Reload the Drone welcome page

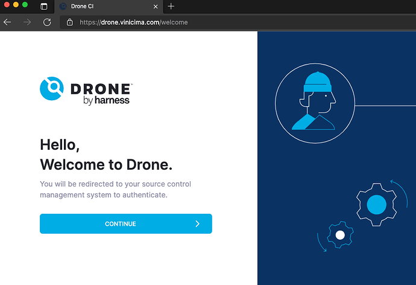coord(47,22)
